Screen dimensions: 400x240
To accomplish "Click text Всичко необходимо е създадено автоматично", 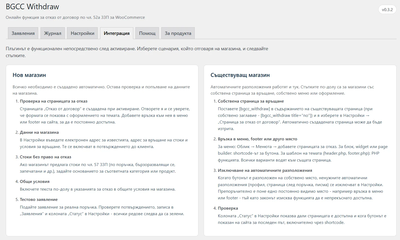I will [59, 87].
